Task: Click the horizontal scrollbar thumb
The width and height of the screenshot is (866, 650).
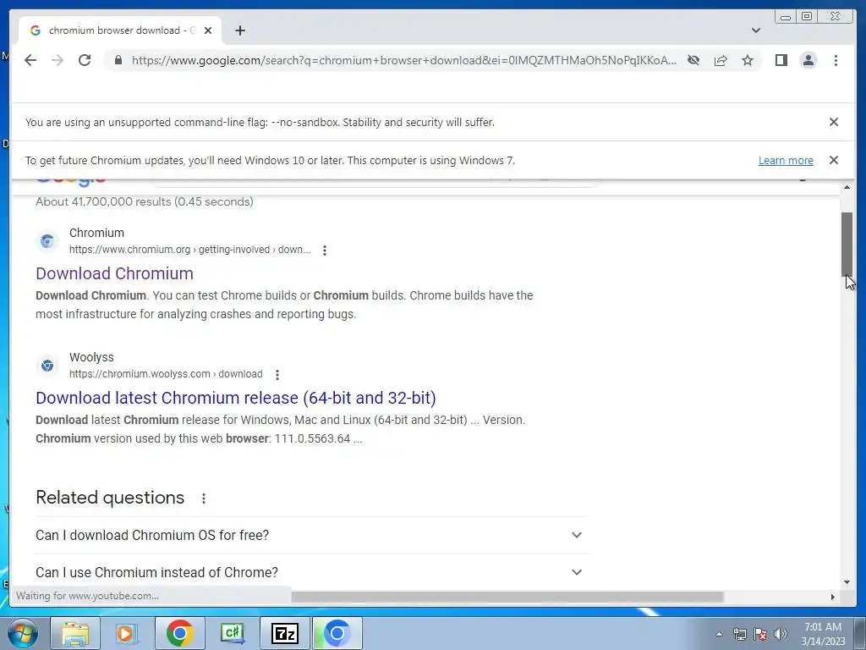Action: tap(507, 597)
